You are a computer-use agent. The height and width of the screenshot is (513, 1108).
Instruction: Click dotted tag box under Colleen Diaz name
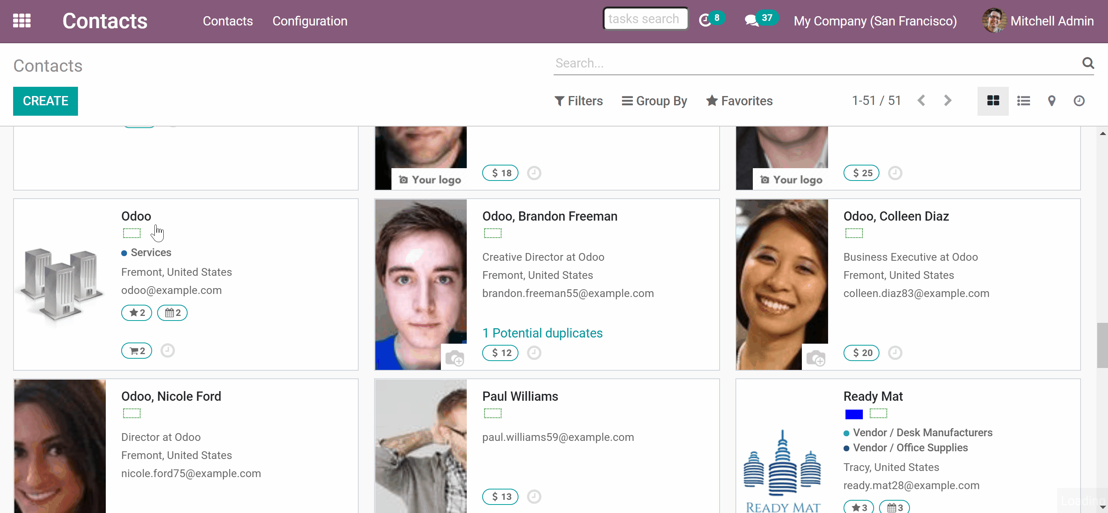tap(854, 233)
